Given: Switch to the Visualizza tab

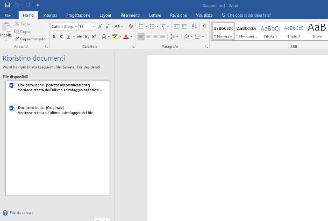Looking at the screenshot, I should tap(204, 15).
